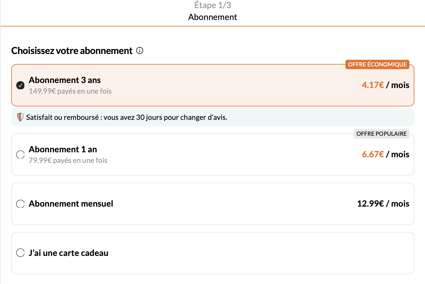Image resolution: width=425 pixels, height=284 pixels.
Task: Click the Abonnement step title at top
Action: click(212, 17)
